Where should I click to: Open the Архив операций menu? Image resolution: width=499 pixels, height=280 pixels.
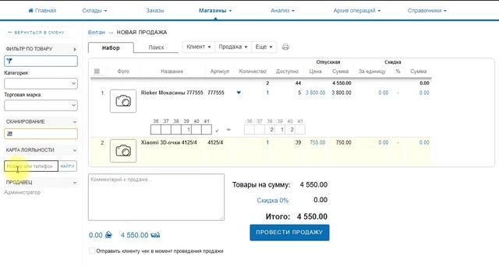(x=357, y=10)
